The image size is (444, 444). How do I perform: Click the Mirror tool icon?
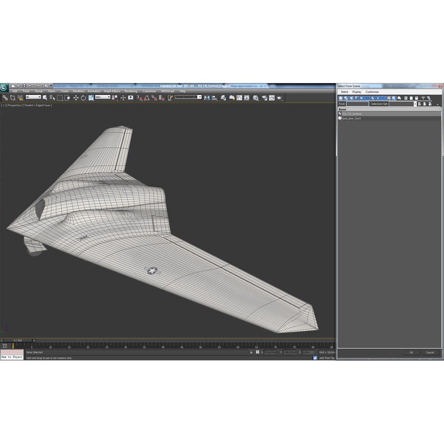[207, 98]
